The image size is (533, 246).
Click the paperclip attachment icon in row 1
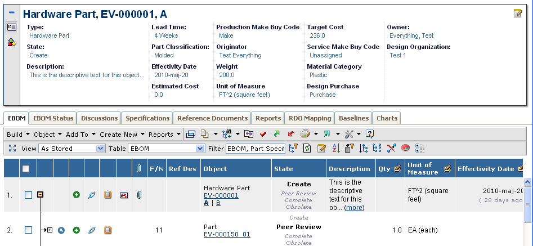138,195
